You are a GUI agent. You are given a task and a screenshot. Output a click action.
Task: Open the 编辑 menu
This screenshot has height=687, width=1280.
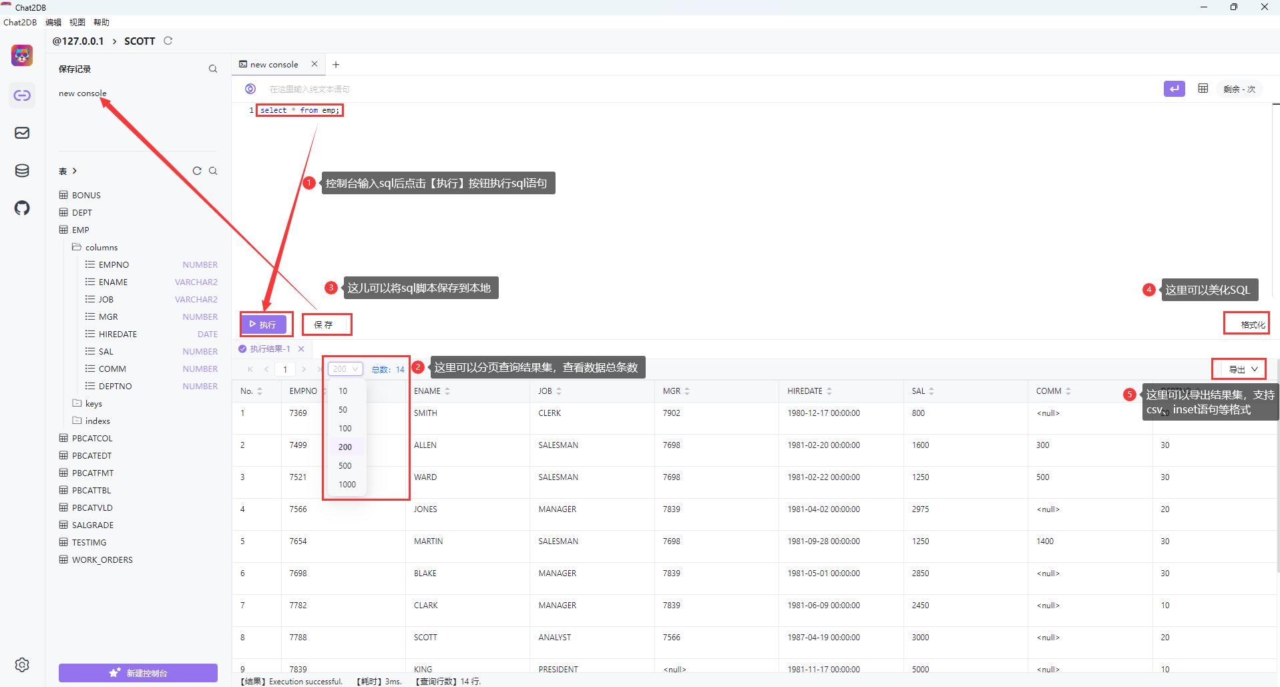pyautogui.click(x=53, y=22)
